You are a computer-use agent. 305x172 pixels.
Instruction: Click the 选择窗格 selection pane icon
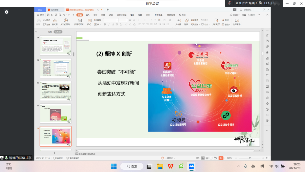[x=236, y=20]
